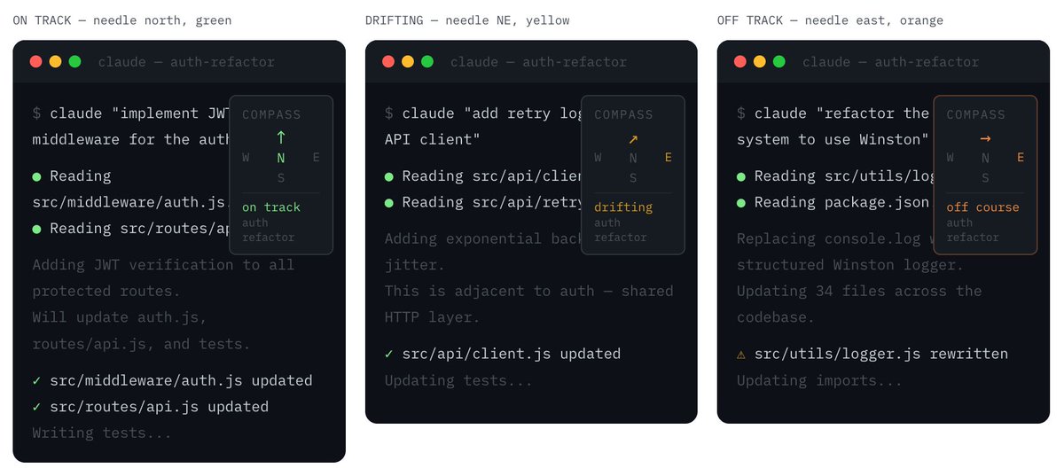The height and width of the screenshot is (476, 1064).
Task: Maximize the ON TRACK terminal with green button
Action: click(x=75, y=62)
